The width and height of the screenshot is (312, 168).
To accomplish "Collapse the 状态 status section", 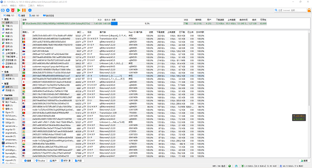I will point(2,19).
